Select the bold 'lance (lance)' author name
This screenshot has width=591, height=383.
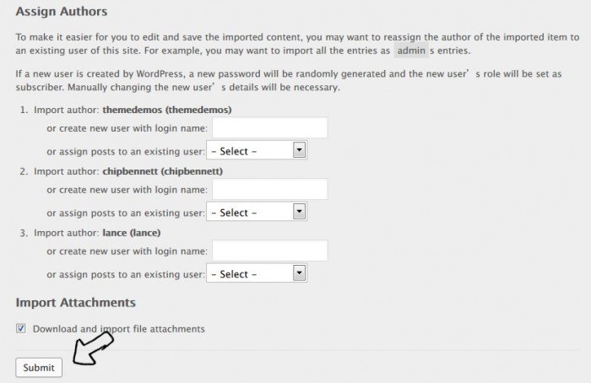(x=132, y=233)
